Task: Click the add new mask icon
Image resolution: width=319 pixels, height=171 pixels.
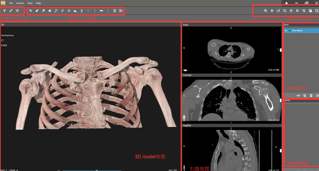Action: click(x=311, y=96)
